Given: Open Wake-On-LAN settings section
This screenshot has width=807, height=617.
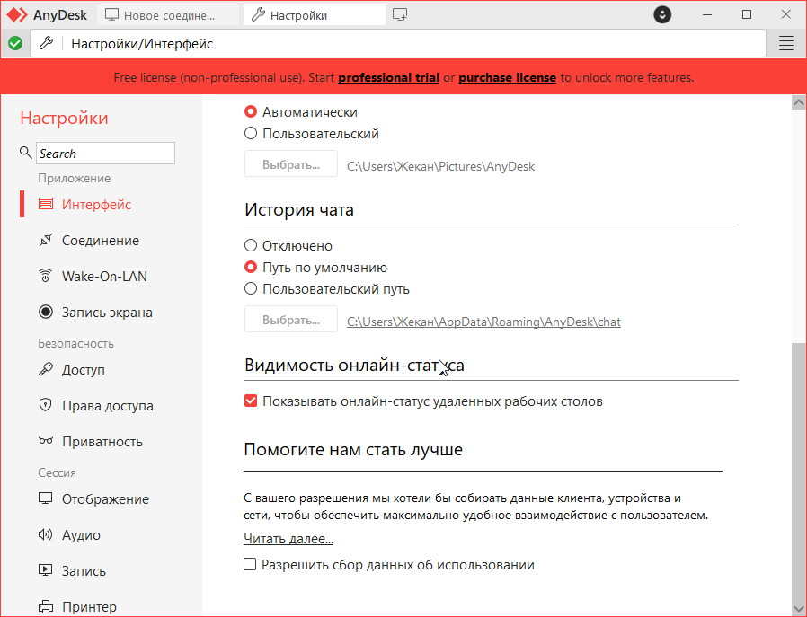Looking at the screenshot, I should click(x=103, y=277).
